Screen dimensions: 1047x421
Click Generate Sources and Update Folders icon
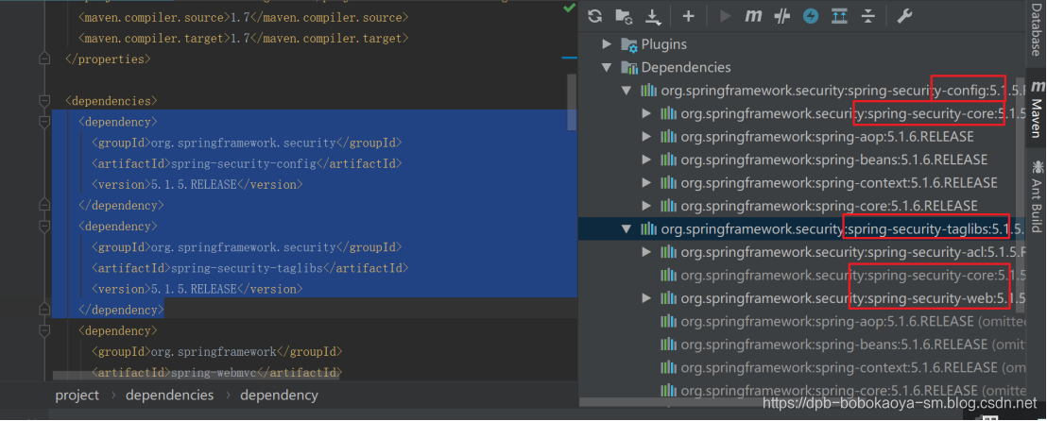(x=624, y=17)
